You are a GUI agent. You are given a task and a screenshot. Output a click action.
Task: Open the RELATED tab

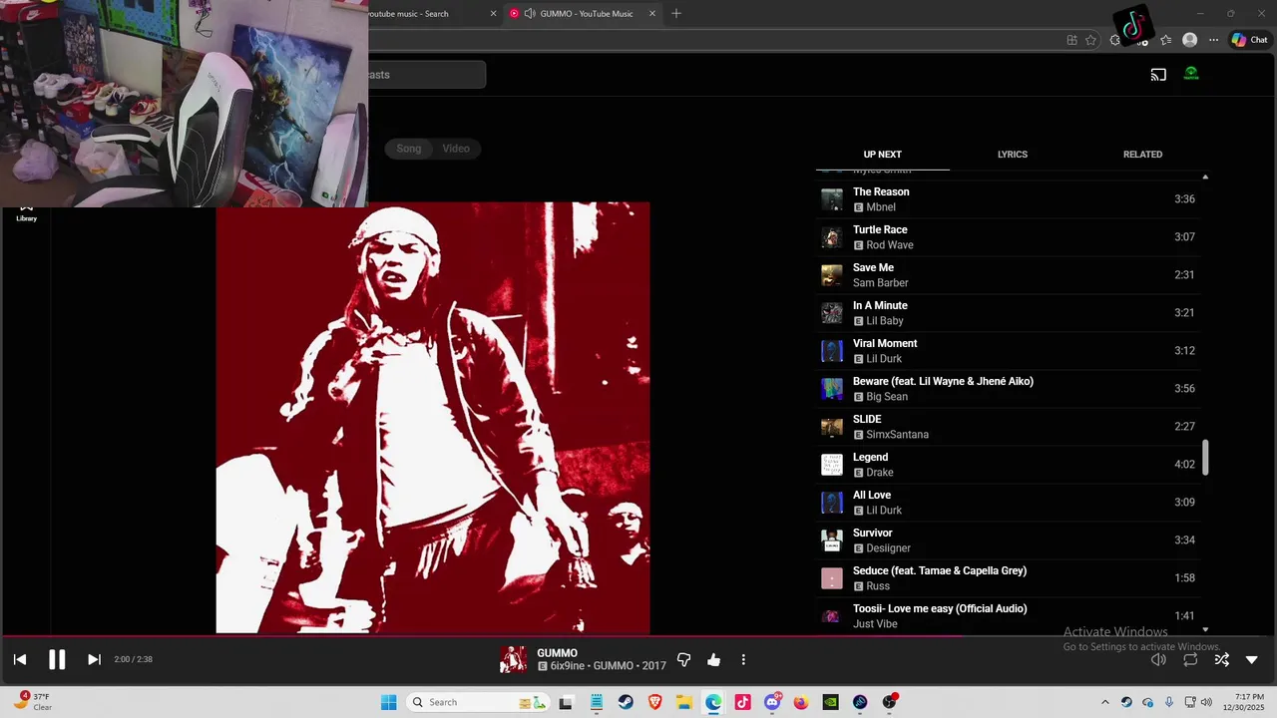coord(1142,155)
